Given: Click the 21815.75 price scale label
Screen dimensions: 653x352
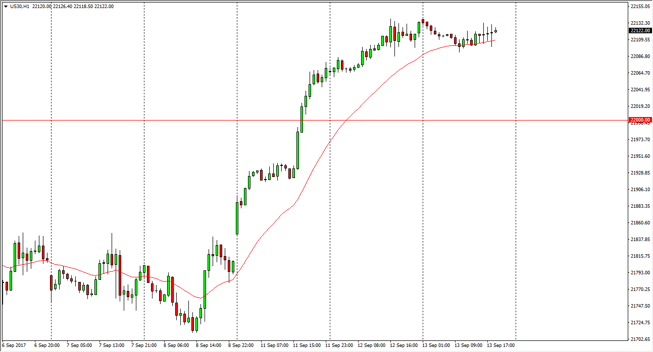Looking at the screenshot, I should [x=640, y=256].
